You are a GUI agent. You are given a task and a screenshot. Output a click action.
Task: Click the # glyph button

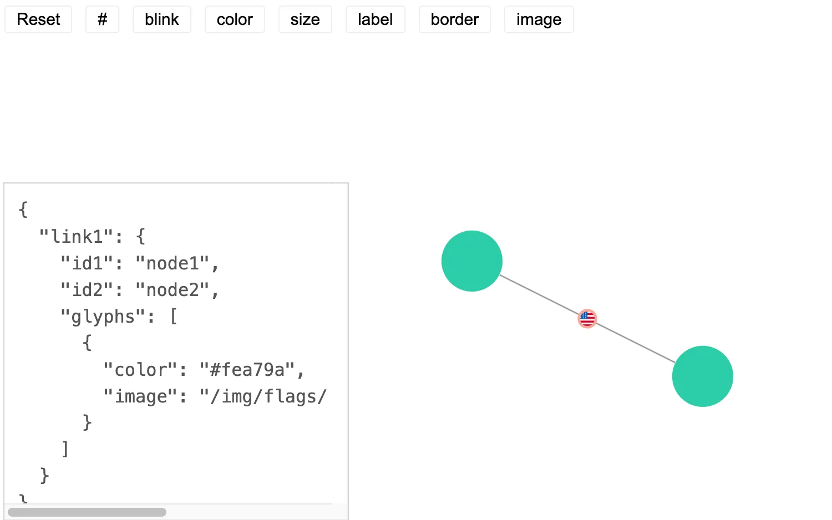pos(102,19)
